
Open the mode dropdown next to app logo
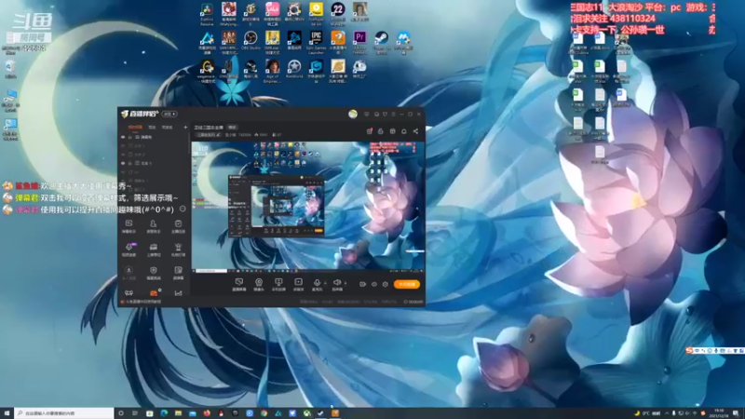pos(169,114)
